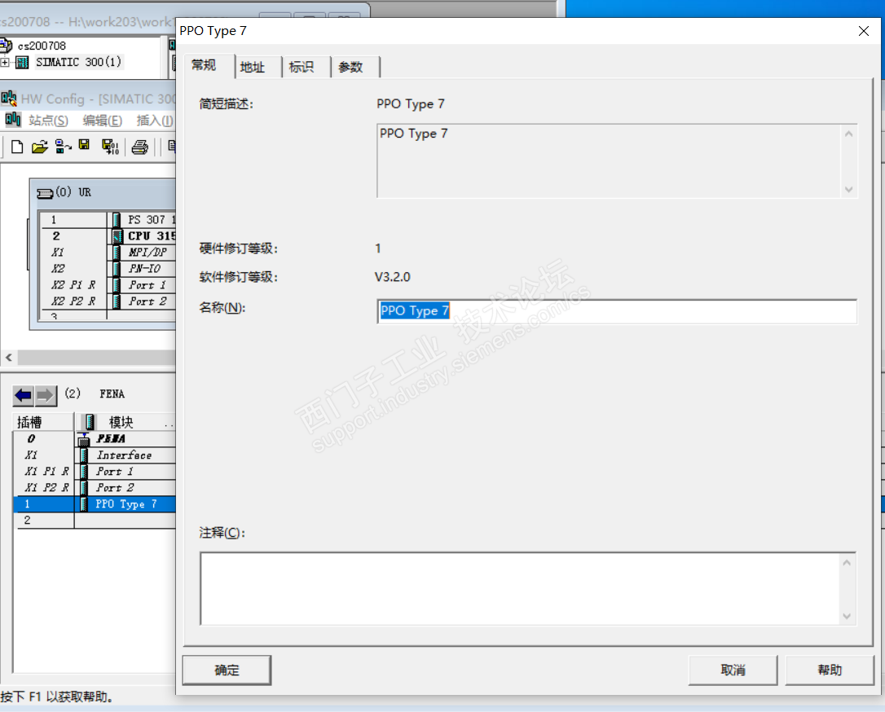Save with the floppy disk icon

[84, 146]
